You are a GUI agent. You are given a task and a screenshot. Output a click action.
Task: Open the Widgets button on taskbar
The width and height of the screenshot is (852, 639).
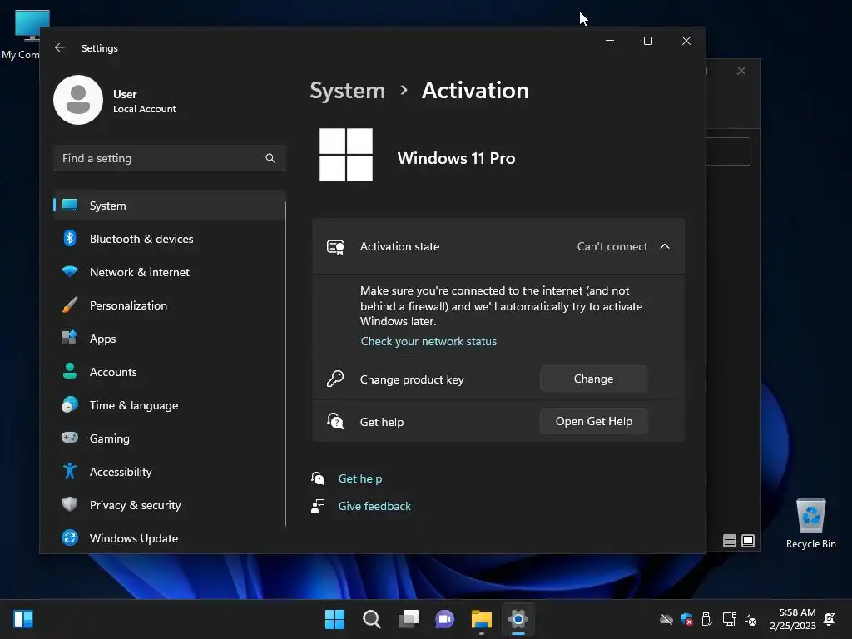(23, 619)
